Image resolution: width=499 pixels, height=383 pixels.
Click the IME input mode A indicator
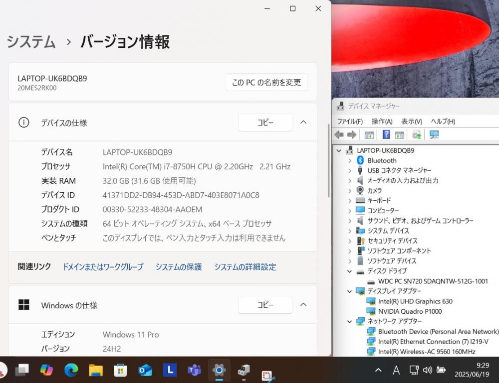(396, 370)
